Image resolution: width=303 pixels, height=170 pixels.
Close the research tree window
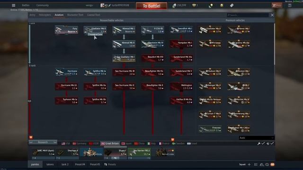pos(272,15)
